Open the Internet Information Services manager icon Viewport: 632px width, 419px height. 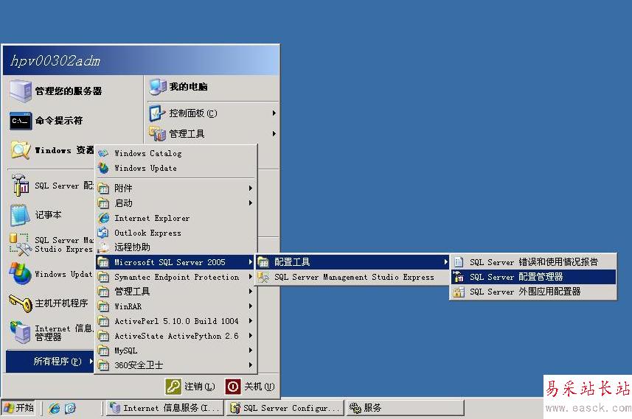(x=21, y=332)
